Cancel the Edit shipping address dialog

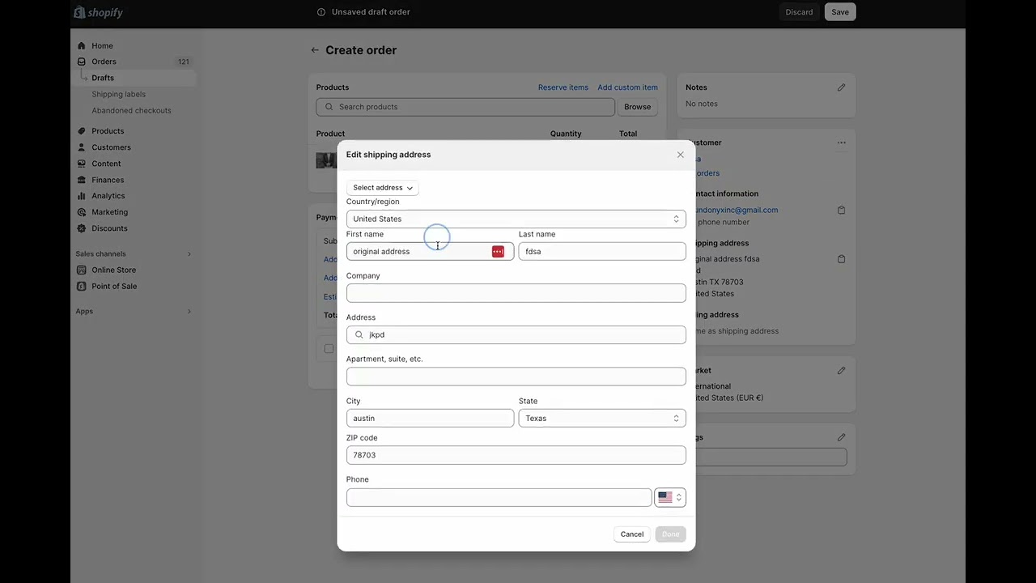point(632,534)
